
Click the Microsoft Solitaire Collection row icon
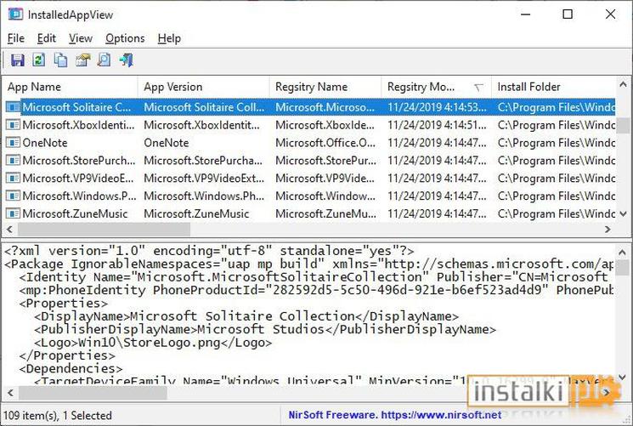pos(13,107)
